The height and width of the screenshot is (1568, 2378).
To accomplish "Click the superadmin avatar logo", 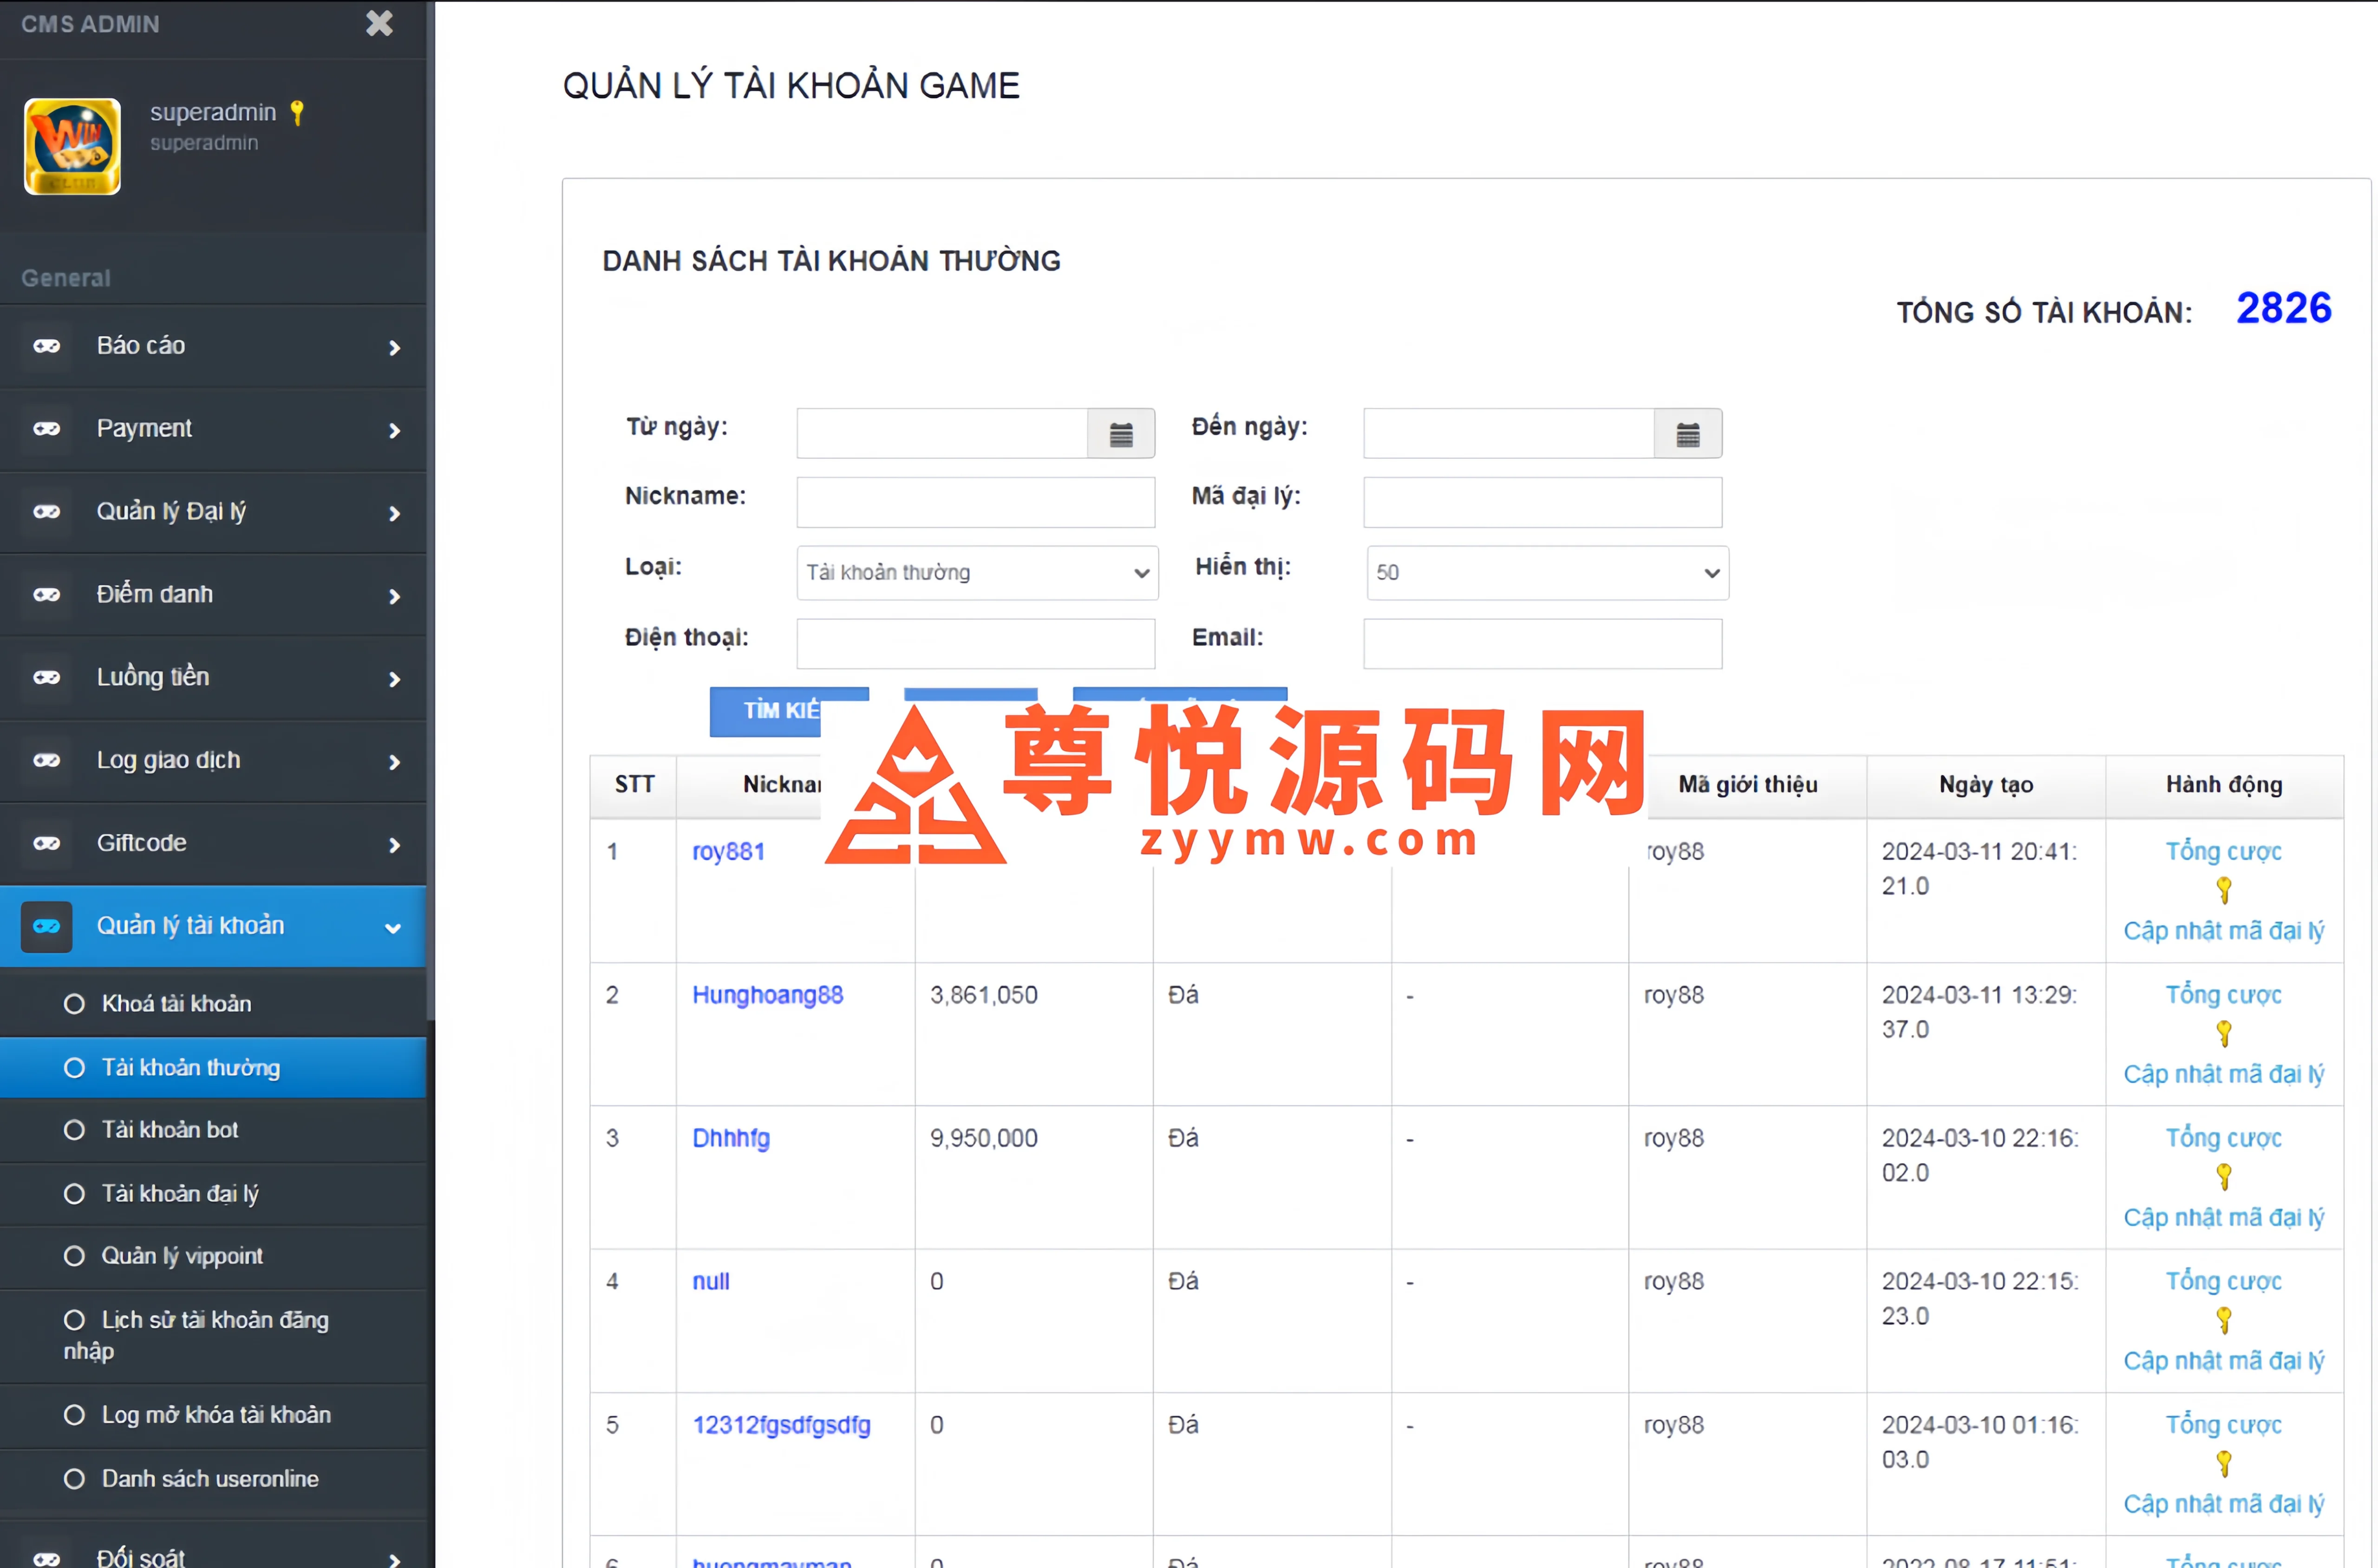I will pos(73,146).
